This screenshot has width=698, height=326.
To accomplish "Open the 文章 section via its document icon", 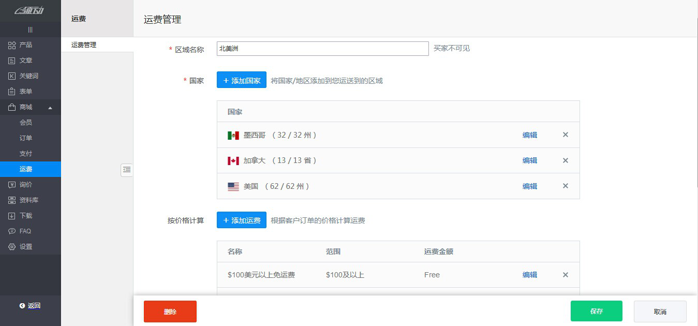I will (x=11, y=61).
